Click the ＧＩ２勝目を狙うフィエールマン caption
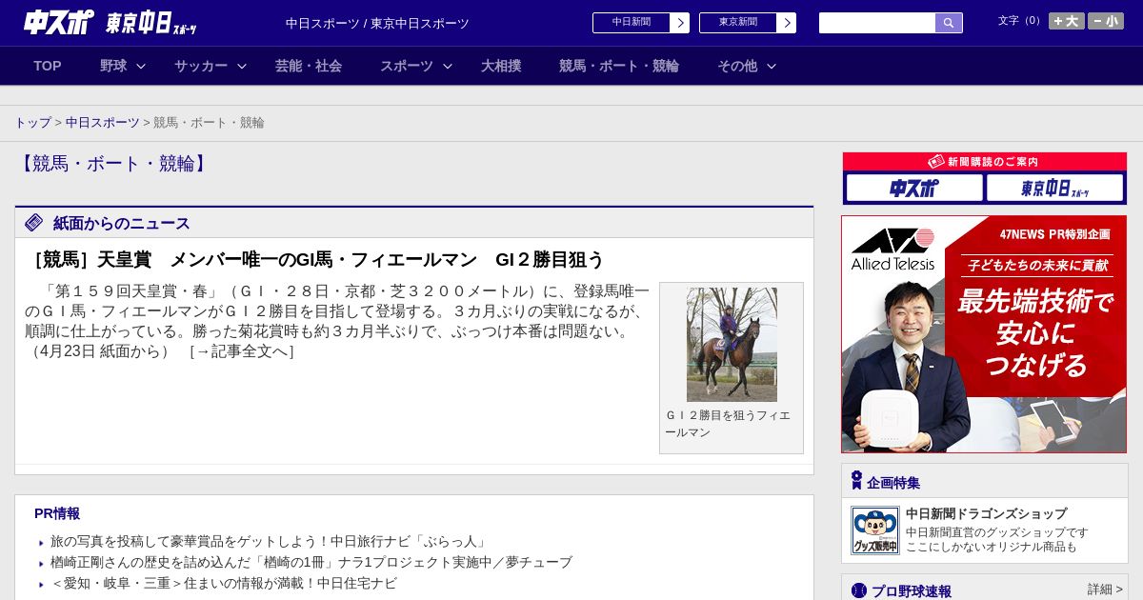 [x=729, y=424]
